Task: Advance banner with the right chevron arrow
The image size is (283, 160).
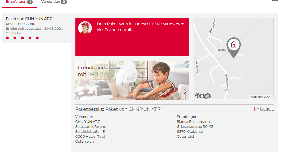Action: point(185,92)
